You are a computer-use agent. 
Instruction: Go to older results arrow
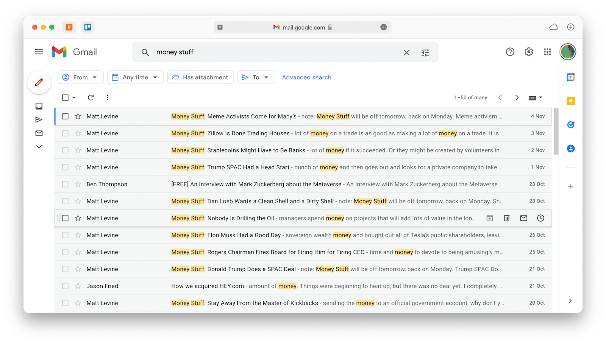(517, 98)
